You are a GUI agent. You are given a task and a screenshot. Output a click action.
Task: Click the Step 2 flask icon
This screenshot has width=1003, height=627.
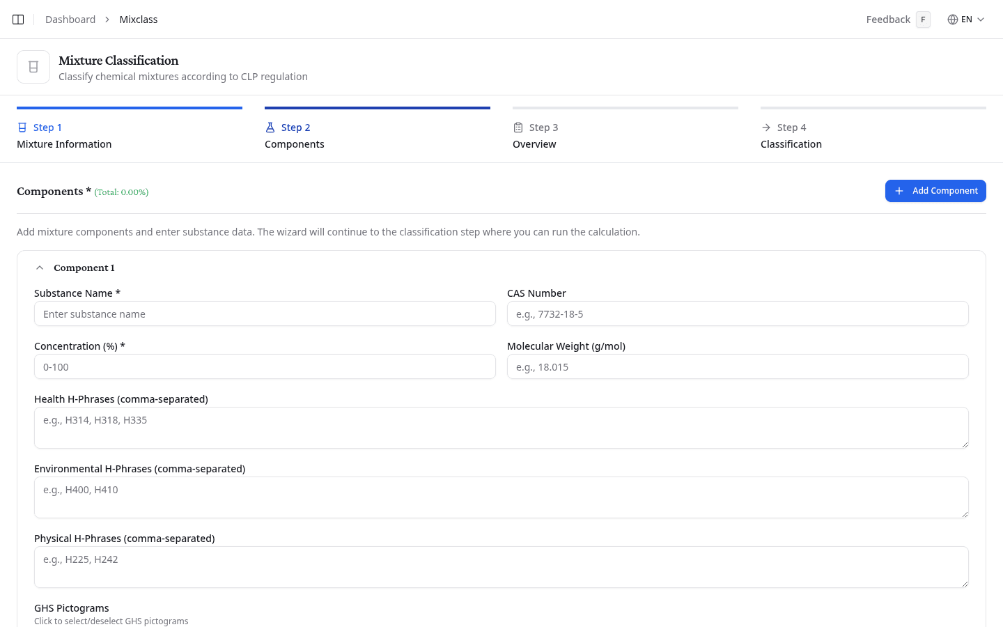[x=270, y=127]
